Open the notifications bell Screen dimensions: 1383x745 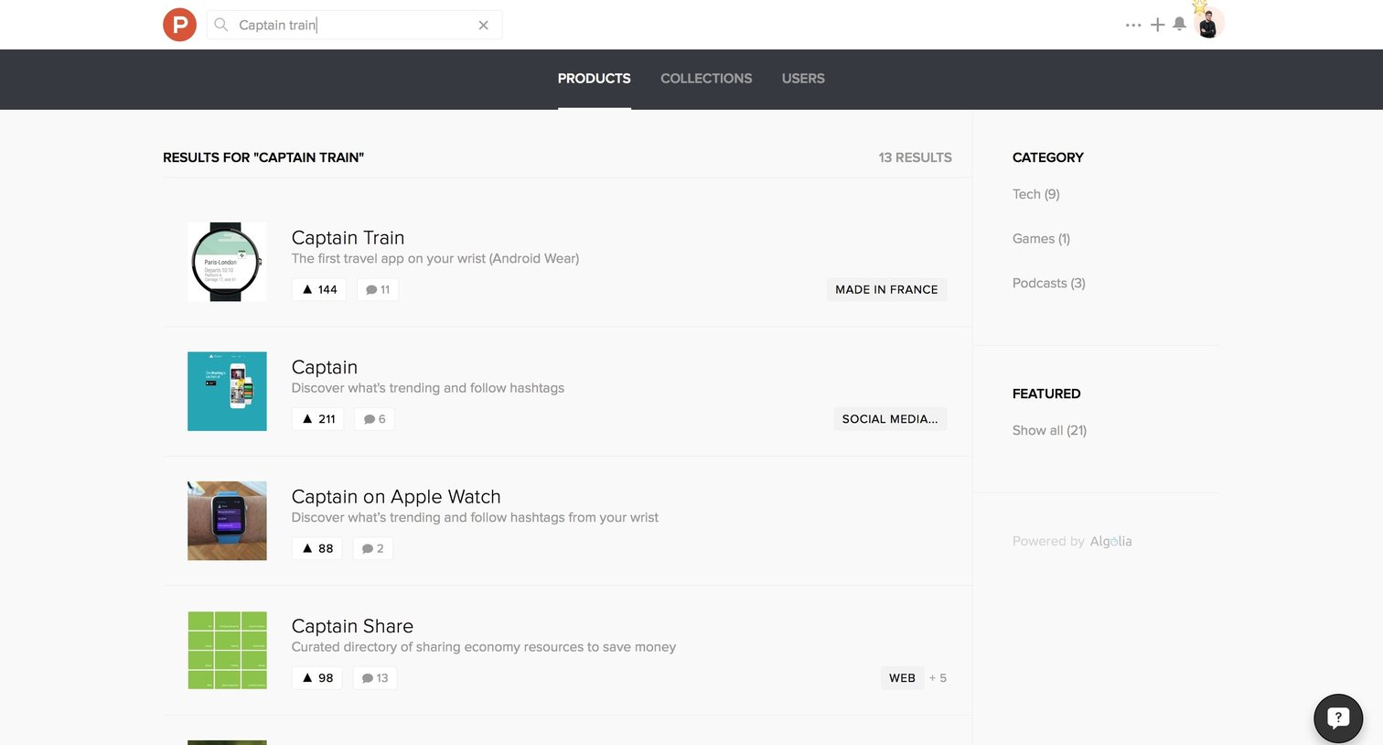click(1180, 24)
